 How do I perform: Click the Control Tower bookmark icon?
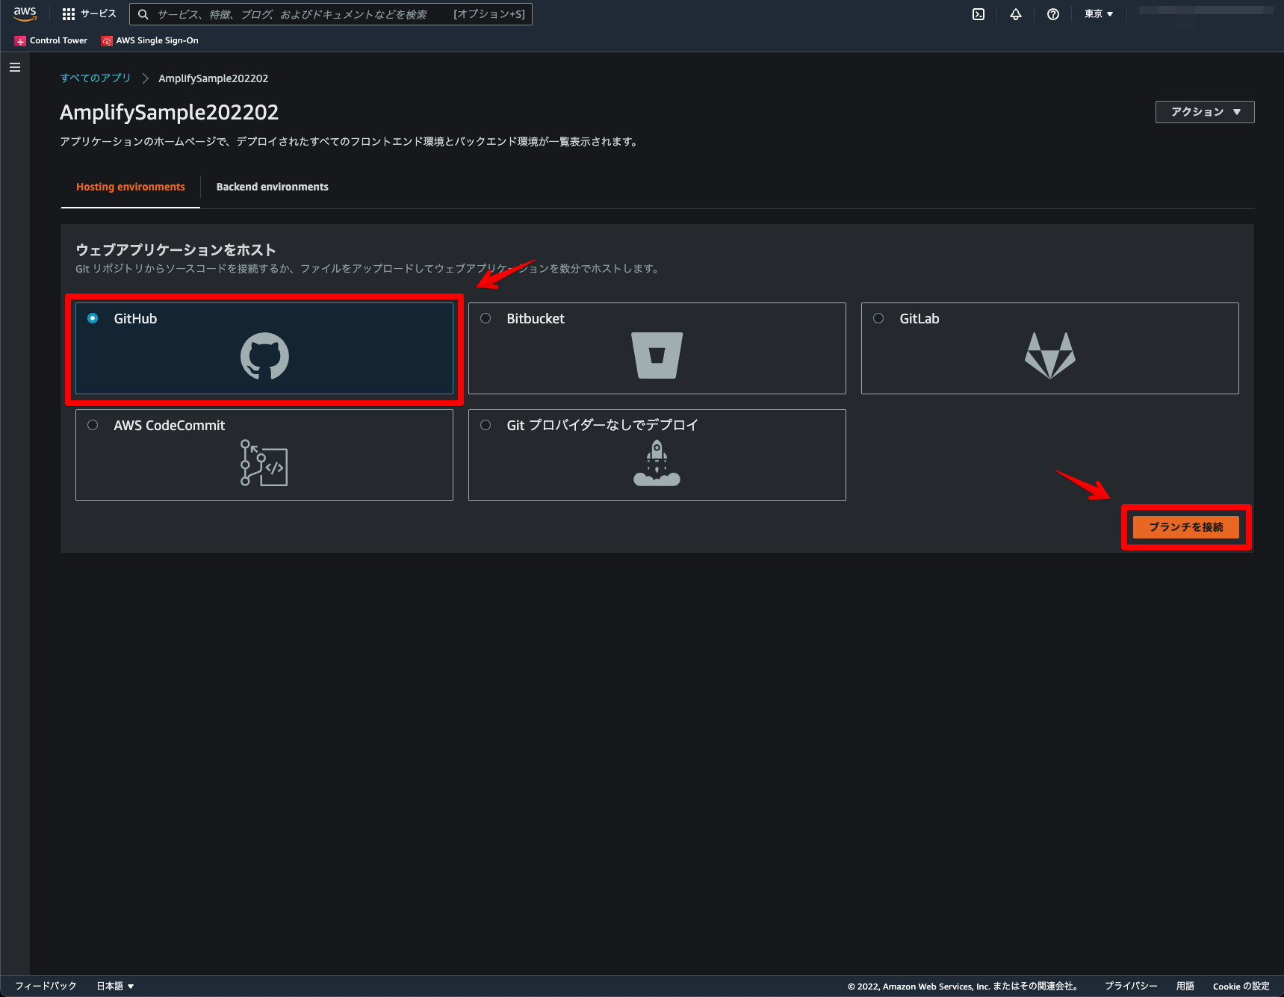[20, 41]
